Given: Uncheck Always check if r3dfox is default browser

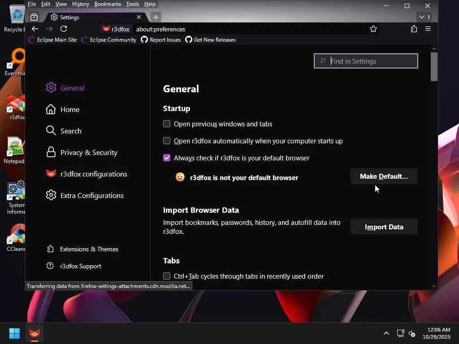Looking at the screenshot, I should coord(167,158).
